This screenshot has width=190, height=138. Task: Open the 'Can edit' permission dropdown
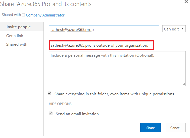tap(174, 29)
